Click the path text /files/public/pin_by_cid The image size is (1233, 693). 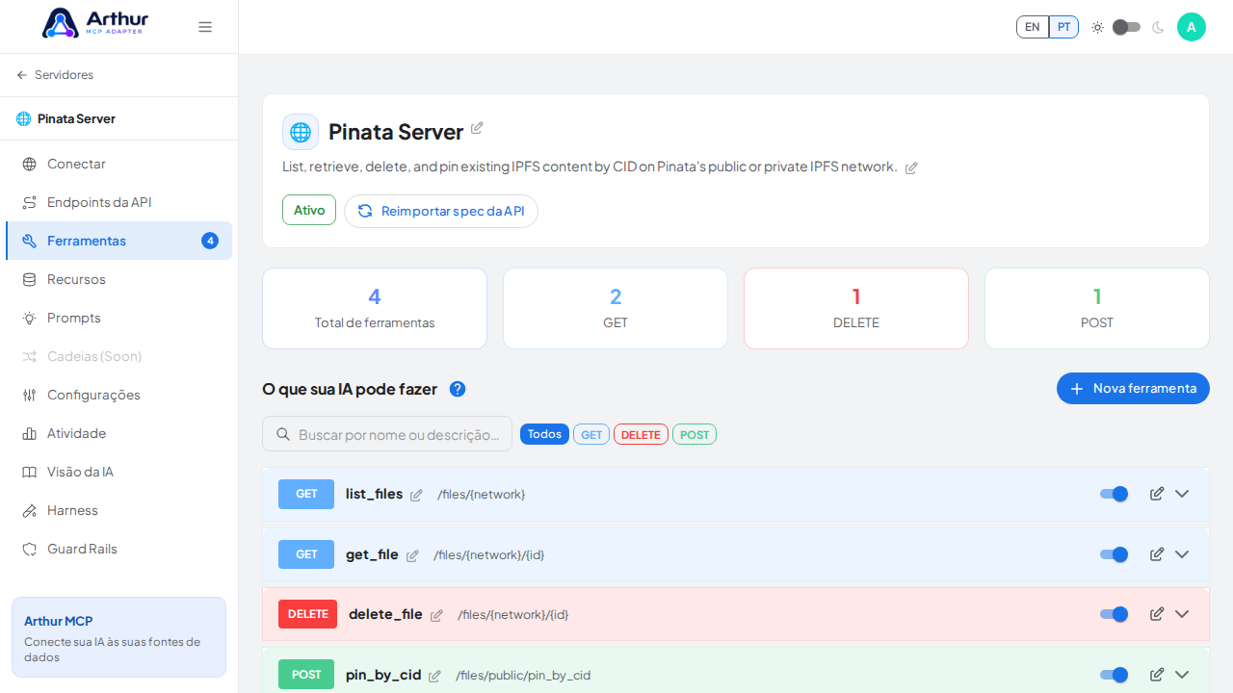523,676
